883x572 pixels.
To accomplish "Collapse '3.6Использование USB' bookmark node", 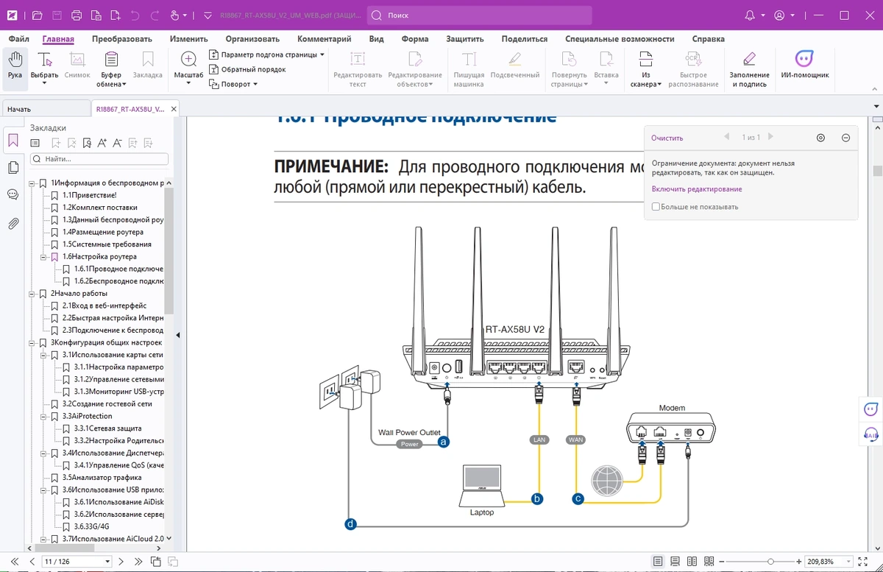I will coord(43,490).
